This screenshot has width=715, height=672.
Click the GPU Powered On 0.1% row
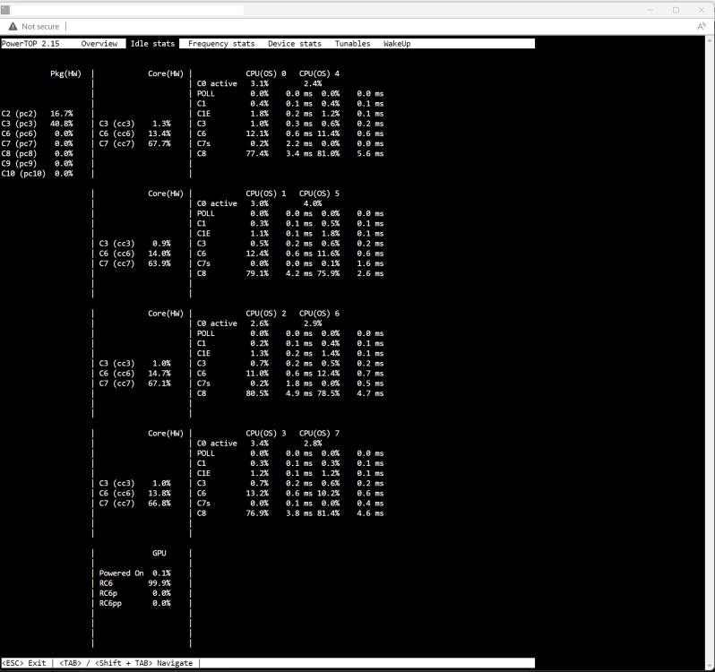(135, 573)
